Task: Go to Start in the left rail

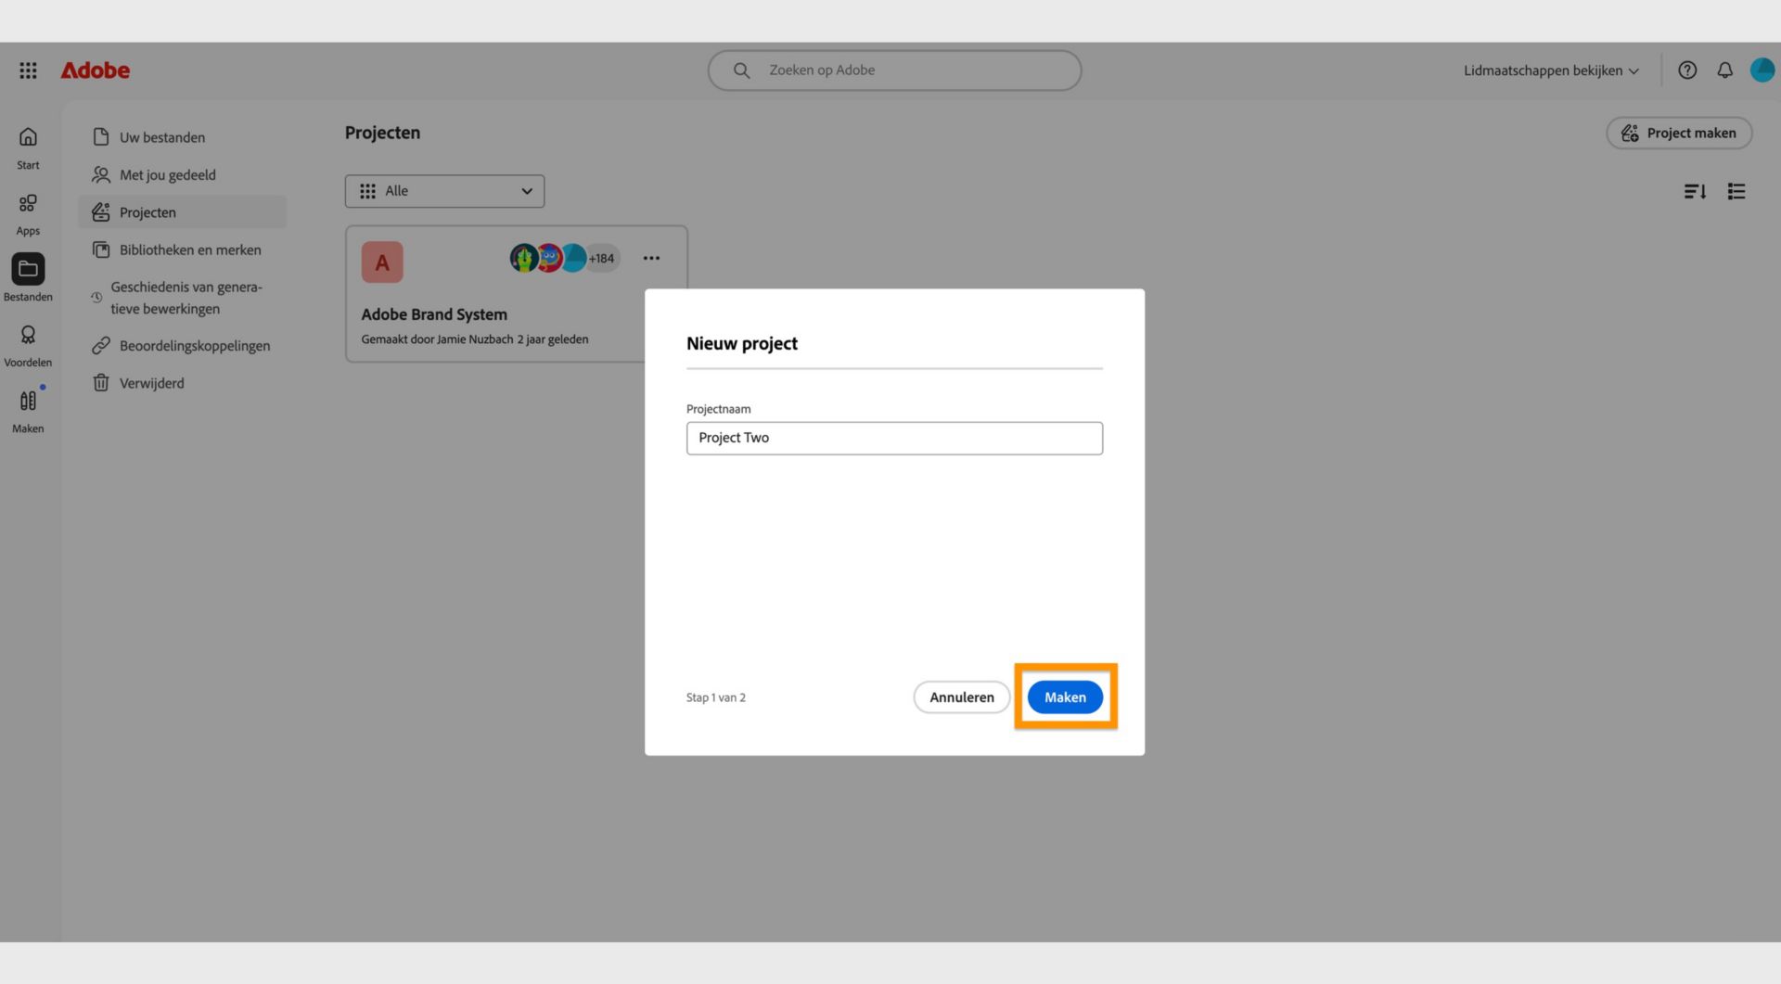Action: point(28,147)
